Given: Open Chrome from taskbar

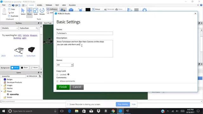Looking at the screenshot, I should click(x=113, y=111).
